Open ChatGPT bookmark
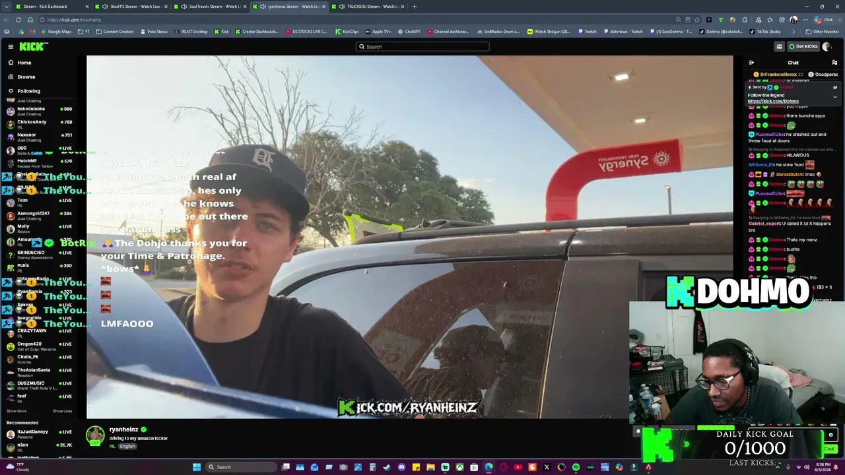The width and height of the screenshot is (845, 475). point(409,32)
